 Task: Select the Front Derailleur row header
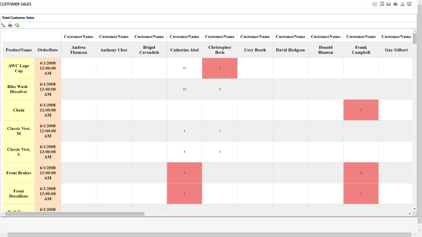coord(18,194)
